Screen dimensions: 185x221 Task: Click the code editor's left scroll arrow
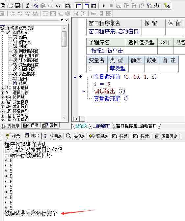76,119
